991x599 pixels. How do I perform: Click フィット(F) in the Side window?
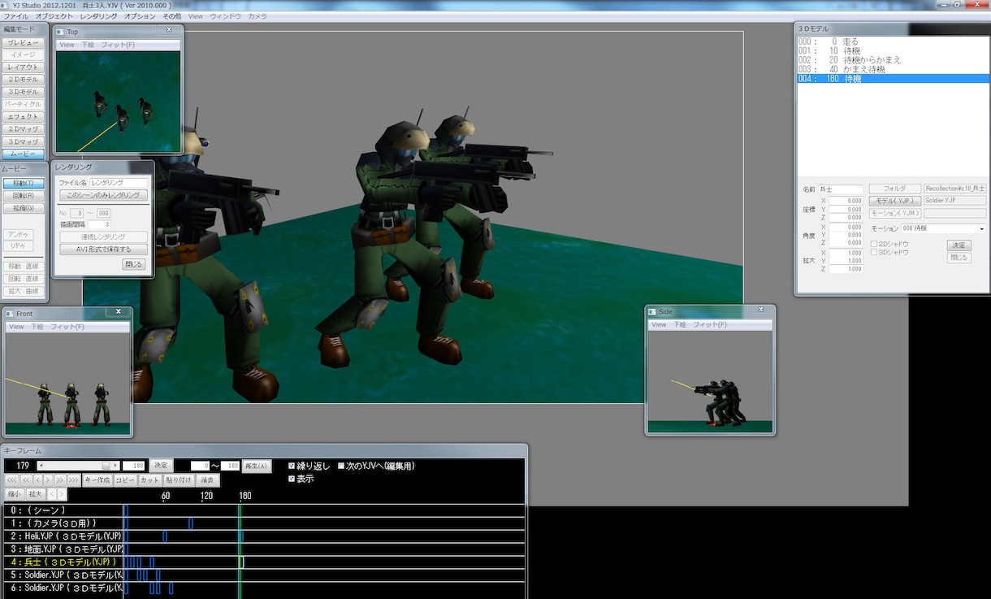(x=710, y=325)
